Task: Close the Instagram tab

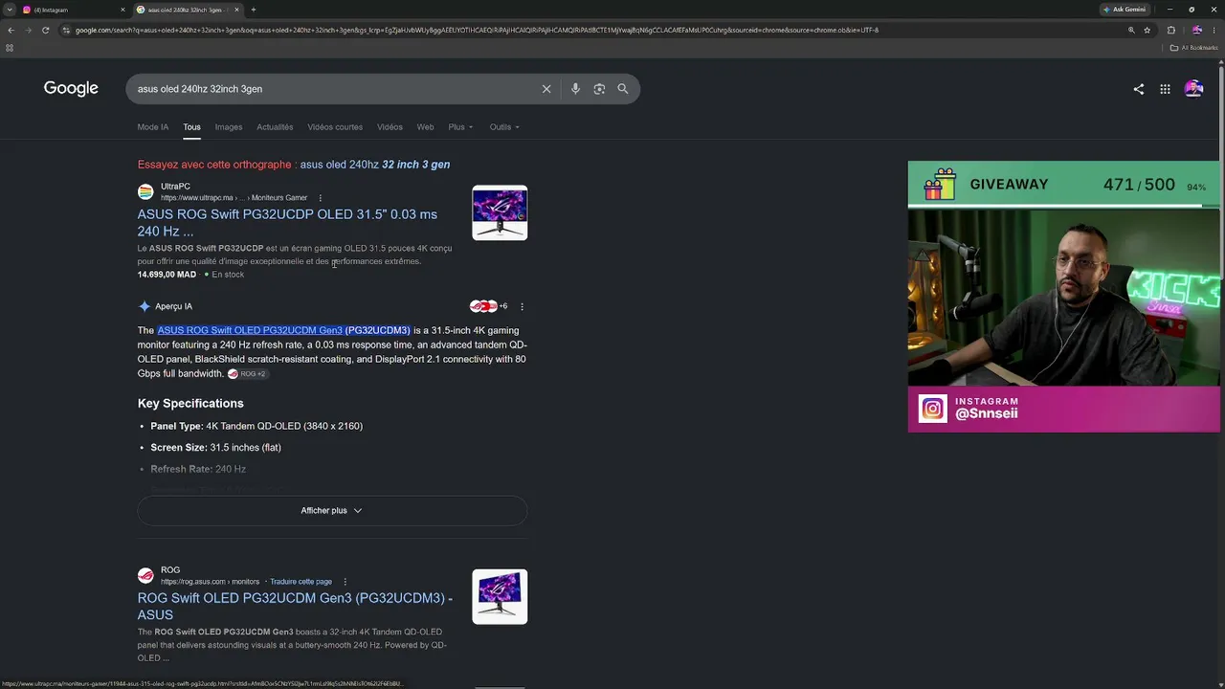Action: (122, 10)
